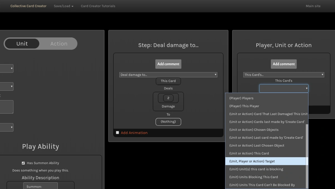Open the Save/Load menu

click(64, 6)
